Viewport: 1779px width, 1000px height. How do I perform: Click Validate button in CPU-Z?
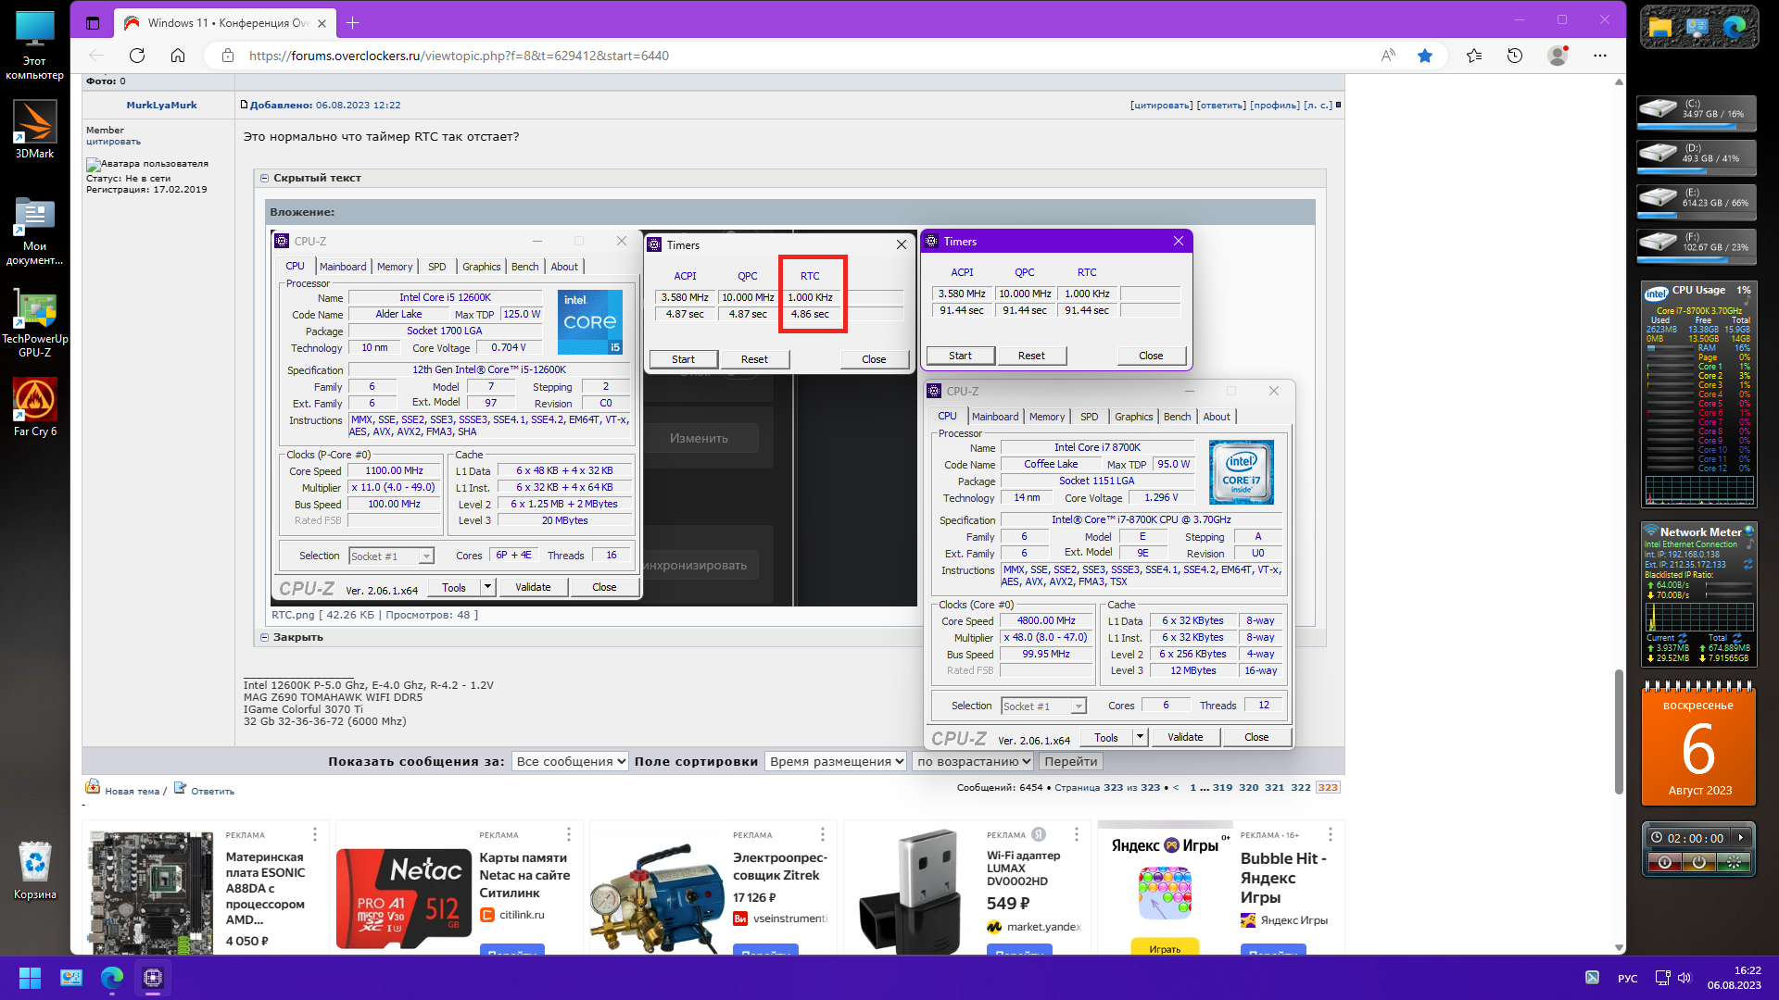click(1185, 737)
